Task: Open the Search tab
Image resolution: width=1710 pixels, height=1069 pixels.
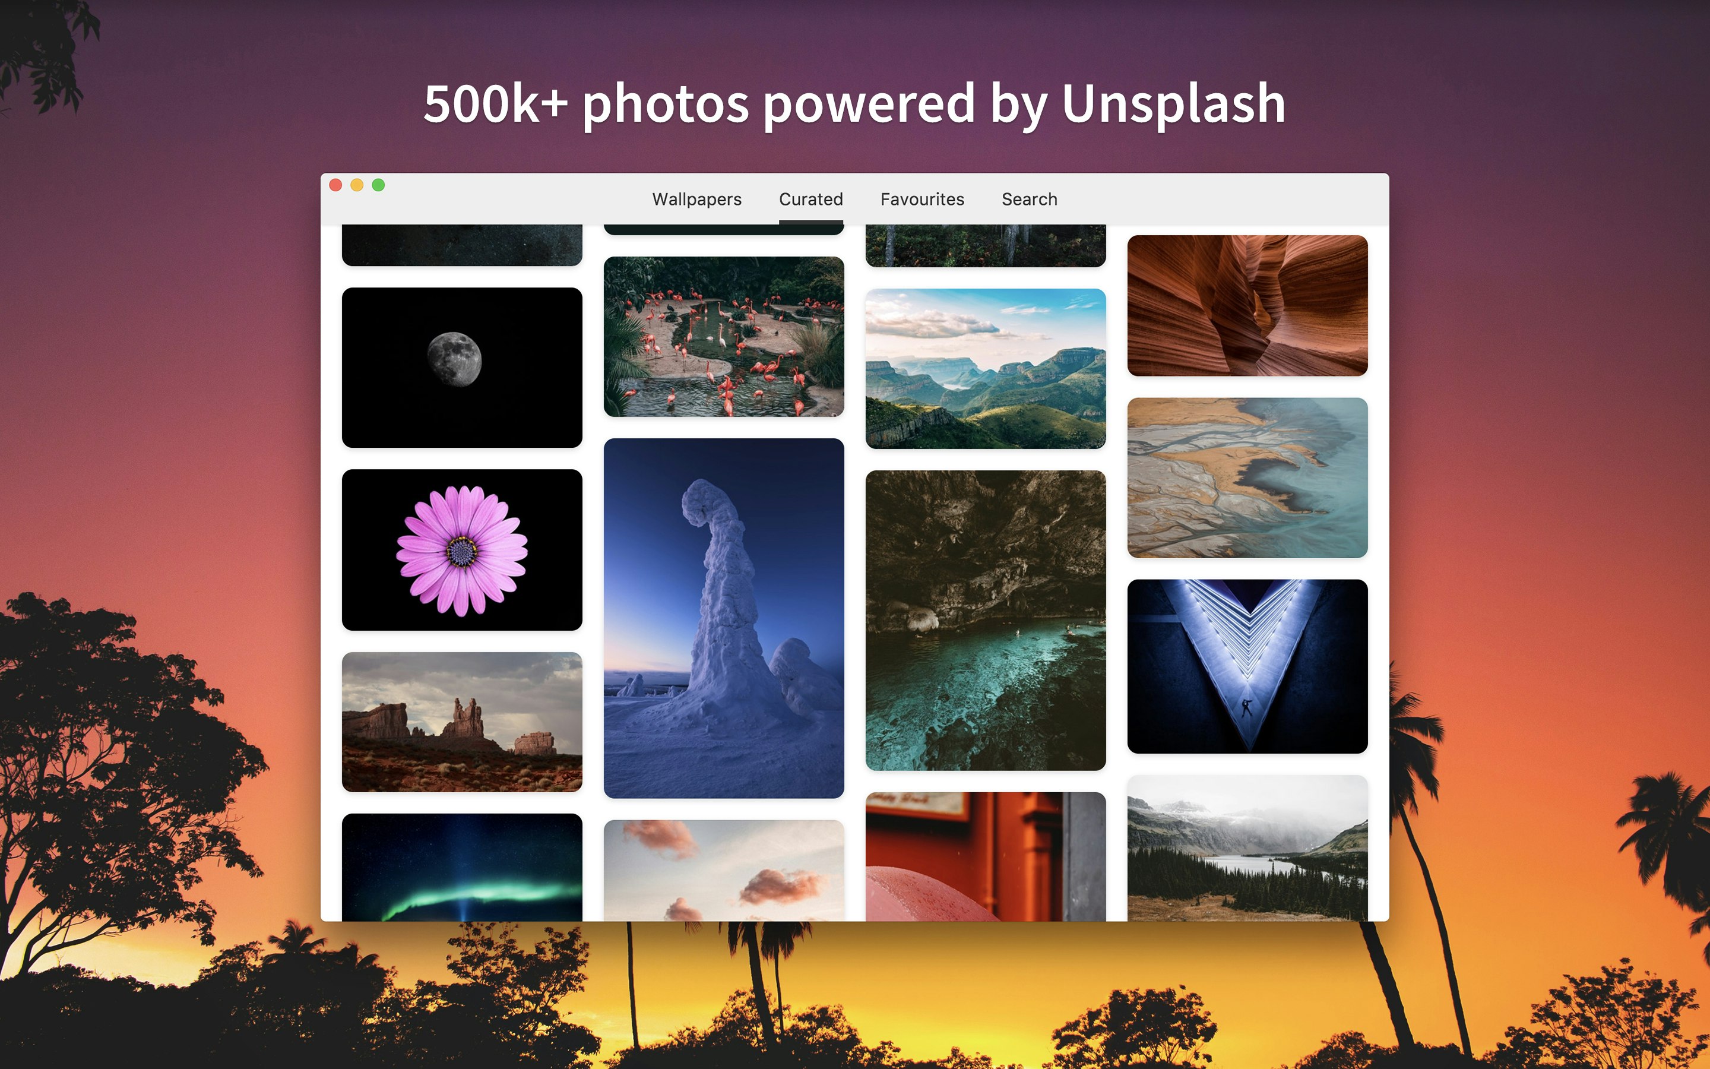Action: coord(1029,200)
